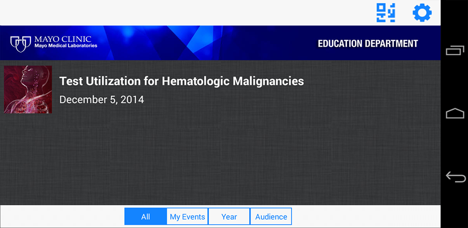The width and height of the screenshot is (468, 228).
Task: Click the blue header banner background
Action: point(206,43)
